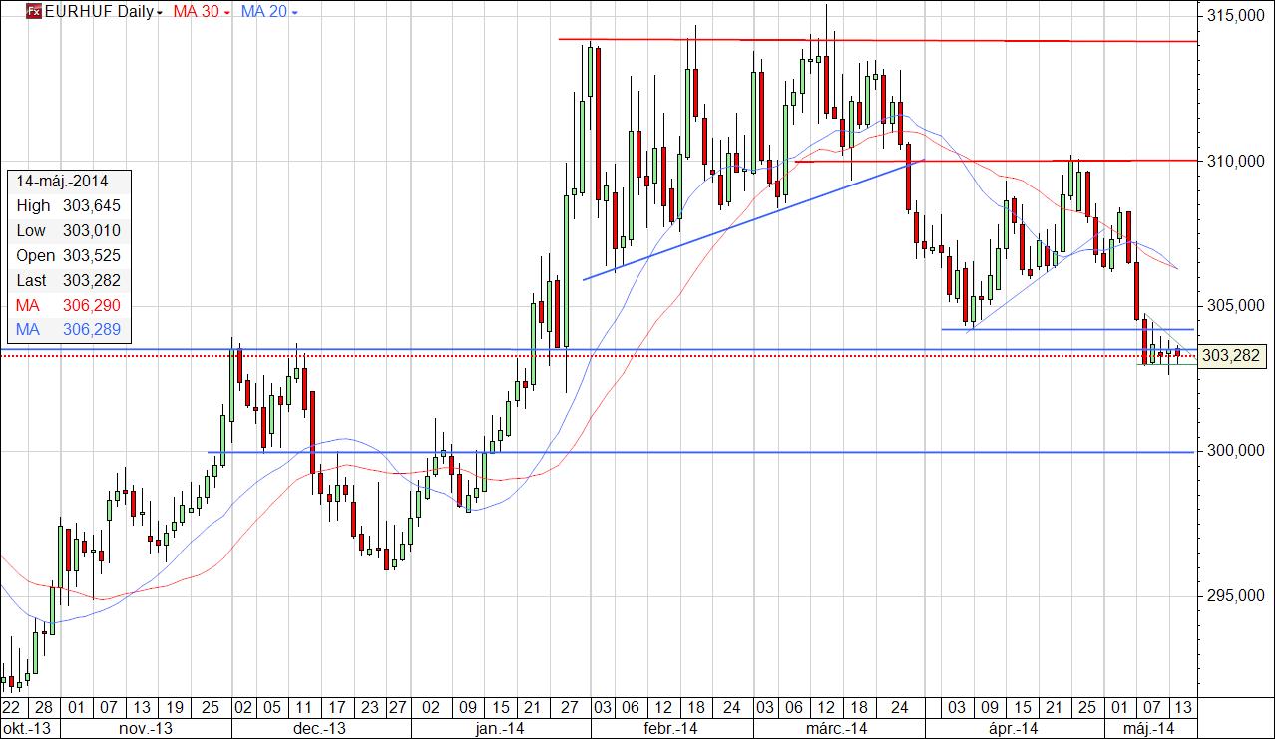
Task: Click the 305,000 price axis label
Action: (x=1234, y=306)
